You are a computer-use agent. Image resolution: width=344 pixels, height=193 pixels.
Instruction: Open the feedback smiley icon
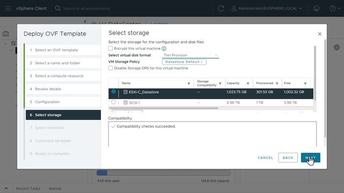[x=316, y=9]
